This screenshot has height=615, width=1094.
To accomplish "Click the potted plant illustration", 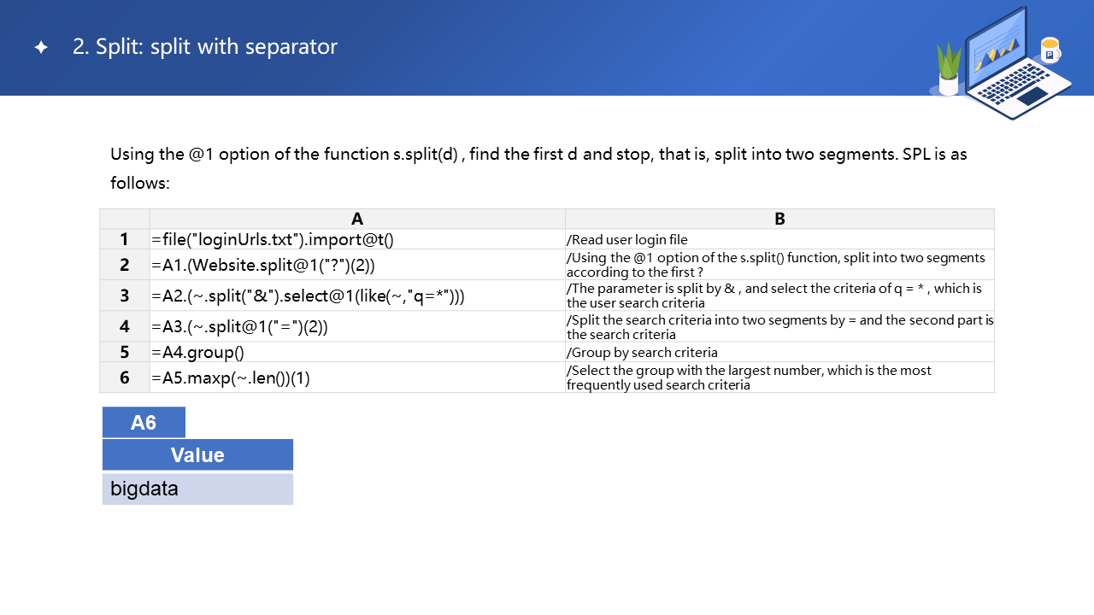I will point(949,70).
